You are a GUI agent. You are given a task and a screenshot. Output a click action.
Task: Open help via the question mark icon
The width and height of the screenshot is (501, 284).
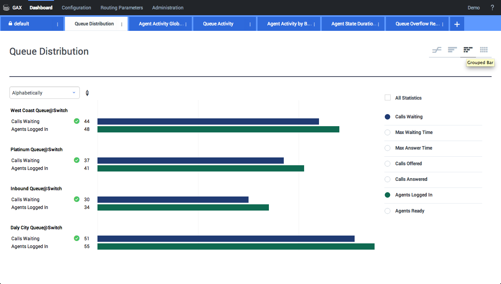pos(492,7)
